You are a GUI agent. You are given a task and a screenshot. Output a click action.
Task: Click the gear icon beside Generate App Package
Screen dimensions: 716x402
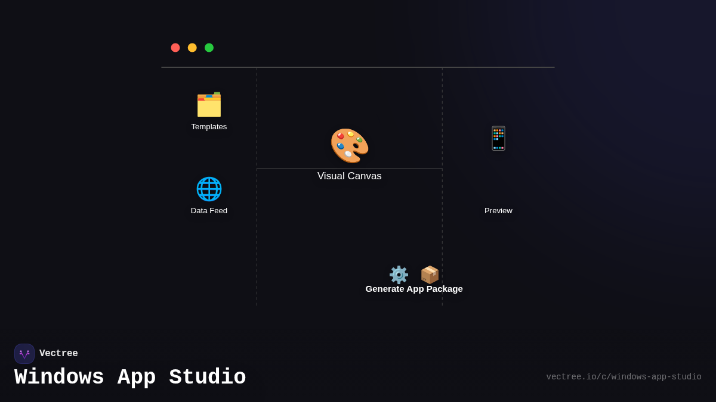(x=399, y=275)
